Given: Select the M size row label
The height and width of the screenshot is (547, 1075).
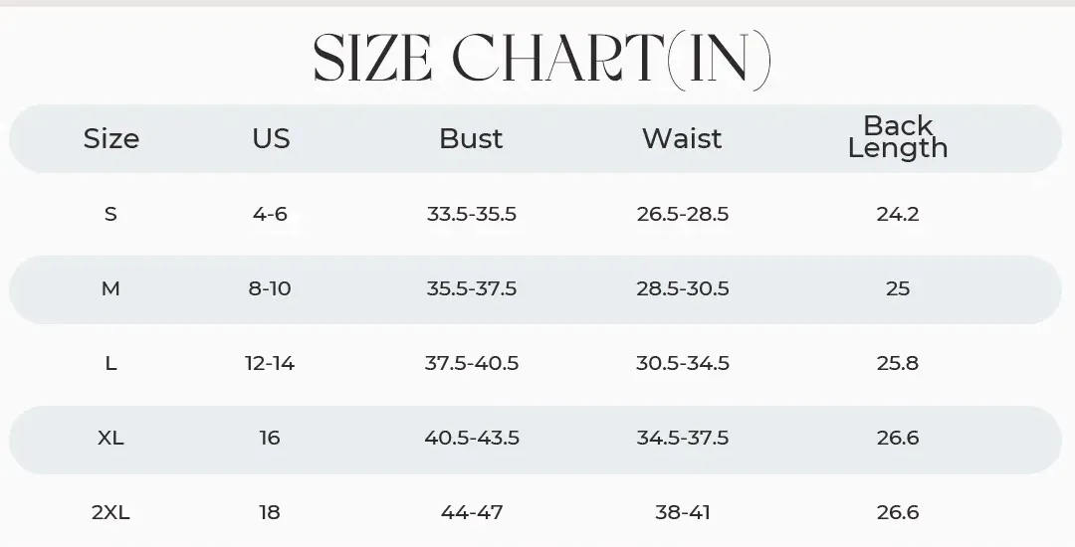Looking at the screenshot, I should point(110,288).
